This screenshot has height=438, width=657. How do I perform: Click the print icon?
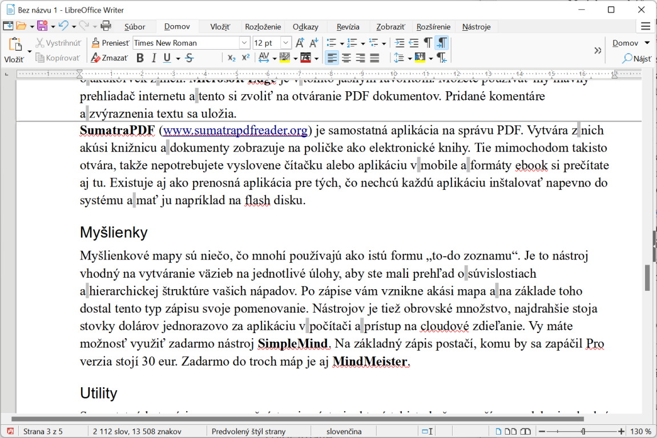(106, 26)
